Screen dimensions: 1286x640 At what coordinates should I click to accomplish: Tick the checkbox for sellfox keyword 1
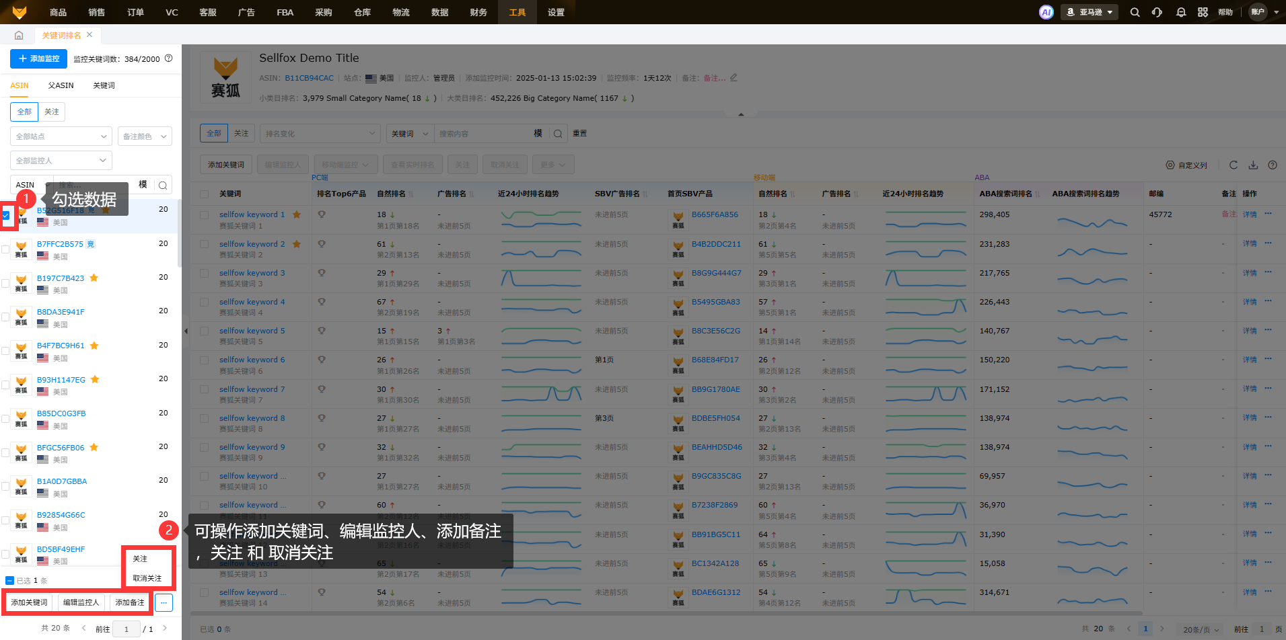204,215
